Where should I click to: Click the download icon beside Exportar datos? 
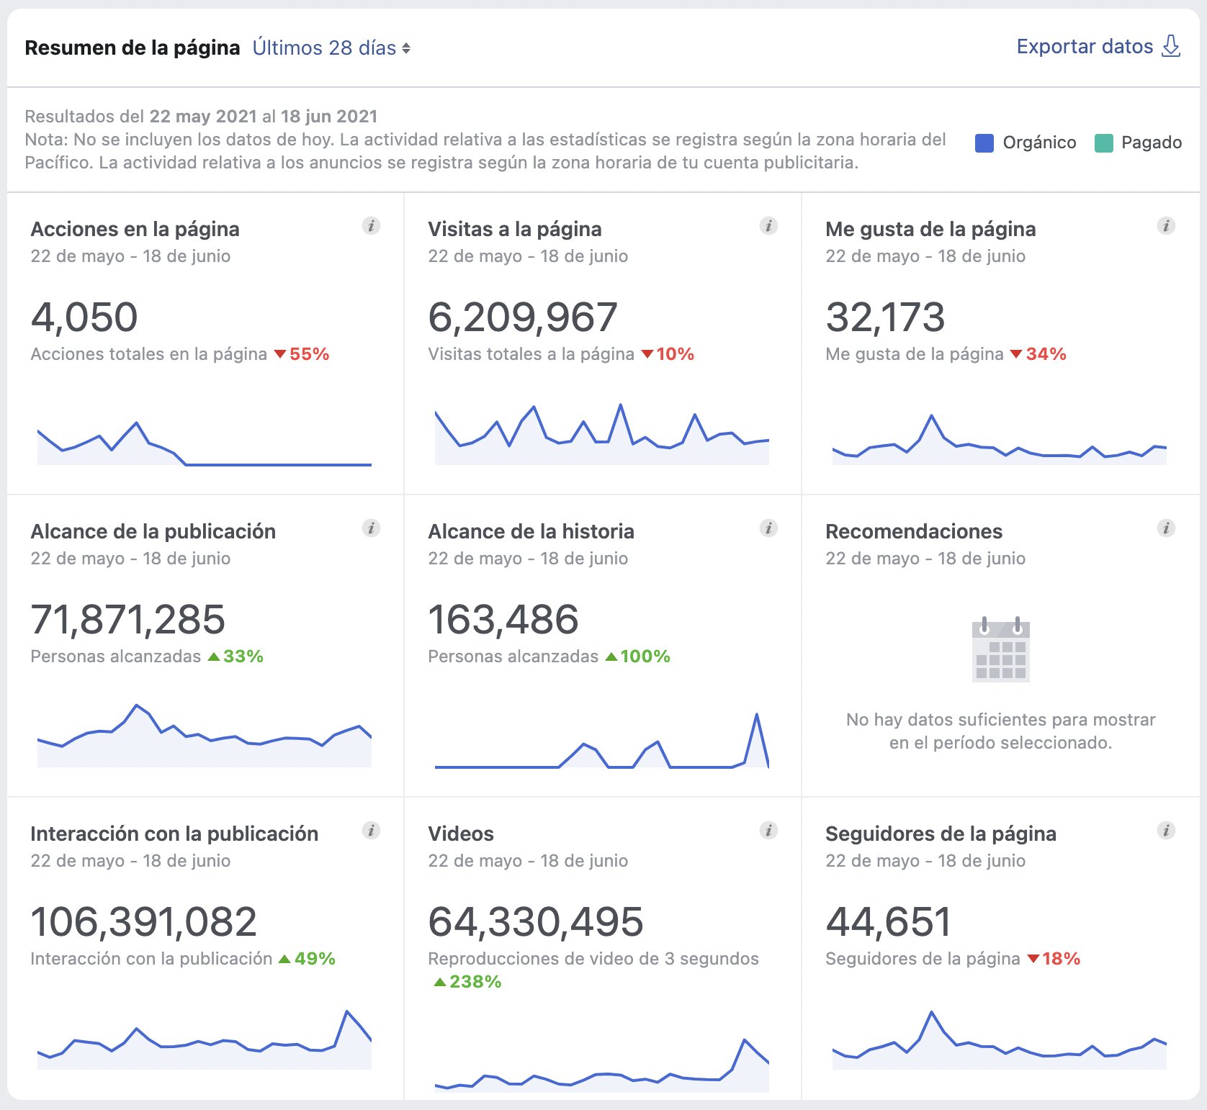(1172, 47)
